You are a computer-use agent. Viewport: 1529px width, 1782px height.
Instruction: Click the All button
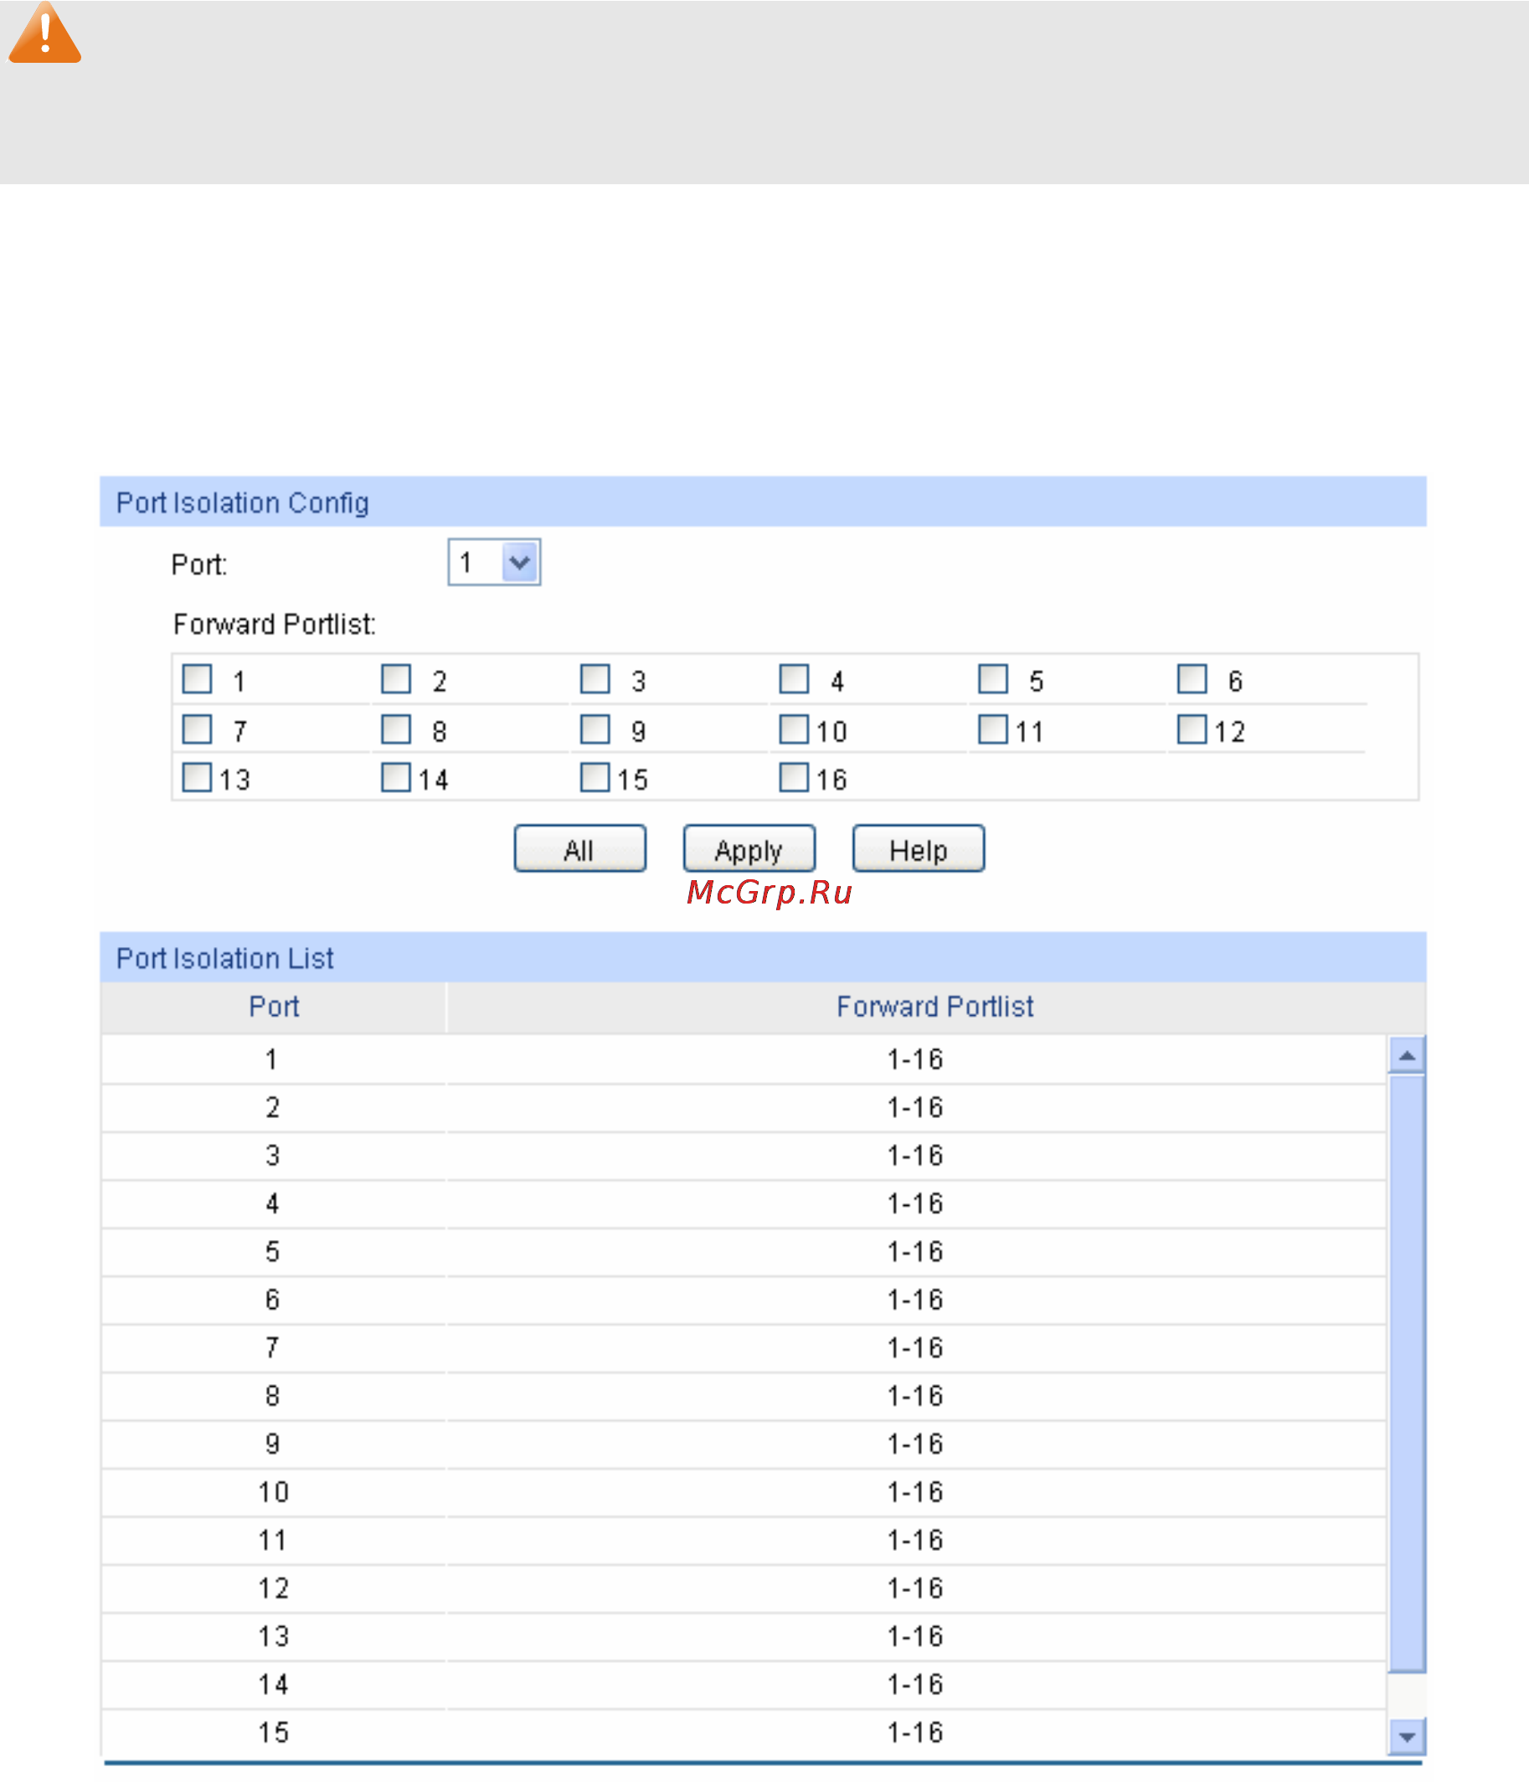579,849
